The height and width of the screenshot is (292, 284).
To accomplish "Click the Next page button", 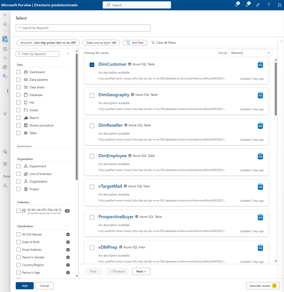I will [x=141, y=271].
